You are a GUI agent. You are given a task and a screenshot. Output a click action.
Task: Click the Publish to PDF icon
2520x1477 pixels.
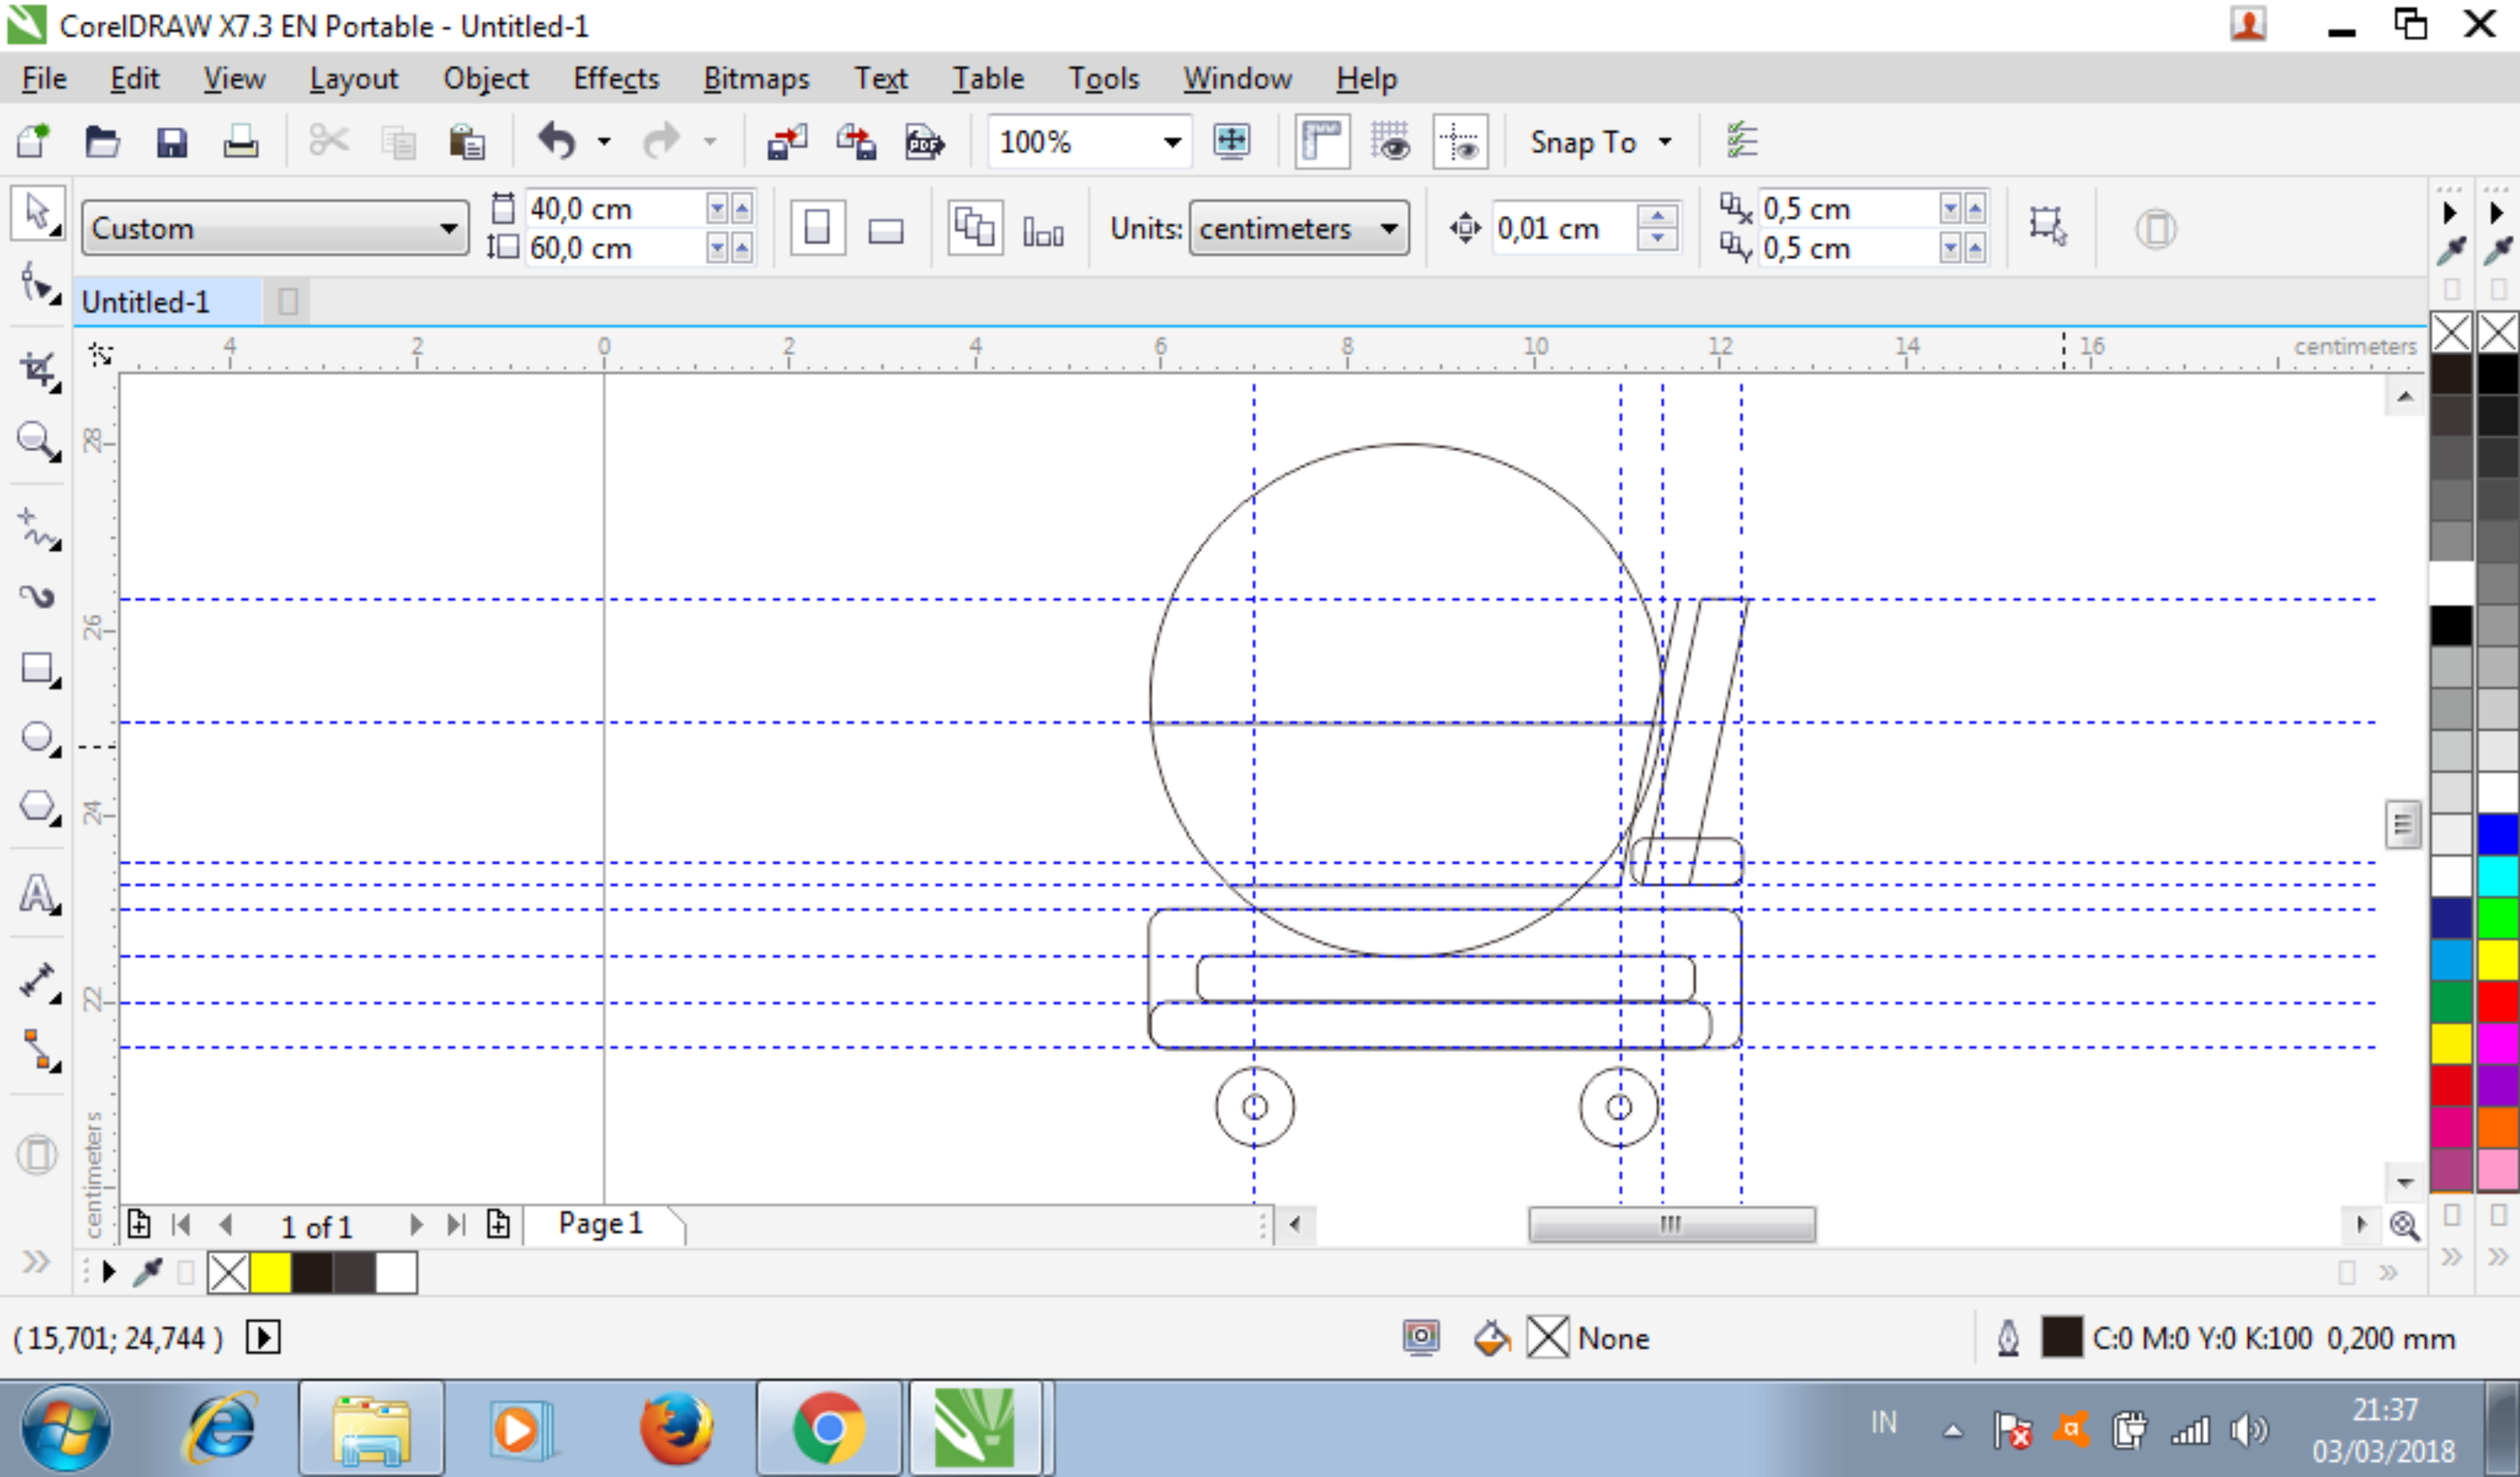(x=924, y=142)
